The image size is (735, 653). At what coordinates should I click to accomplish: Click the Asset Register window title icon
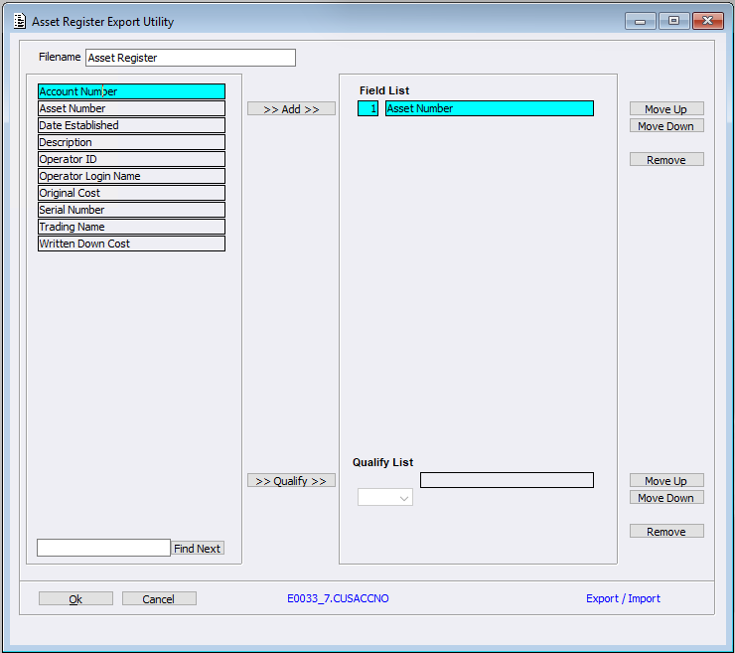coord(20,21)
